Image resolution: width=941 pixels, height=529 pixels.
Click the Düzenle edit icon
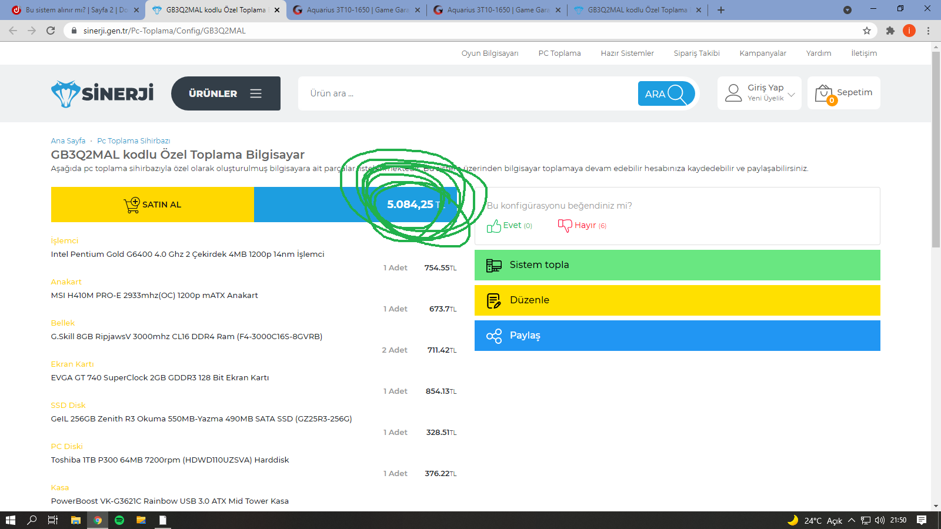click(x=494, y=301)
